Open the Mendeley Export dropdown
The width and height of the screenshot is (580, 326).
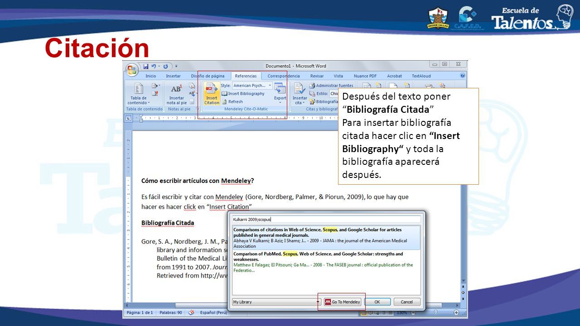tap(280, 93)
